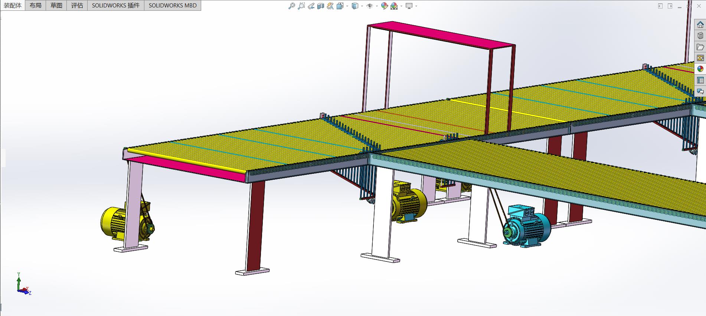The height and width of the screenshot is (316, 706).
Task: Click the Apply Scene icon
Action: [x=394, y=6]
